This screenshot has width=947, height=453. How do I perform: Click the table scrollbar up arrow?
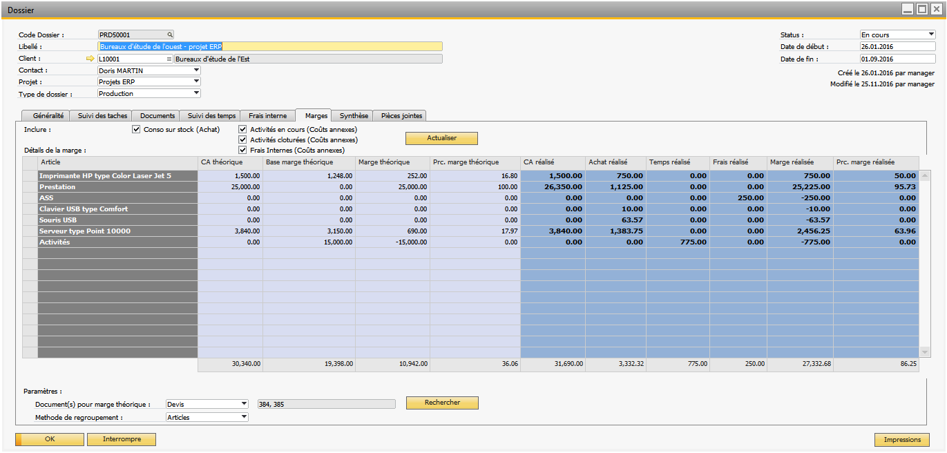[x=925, y=175]
